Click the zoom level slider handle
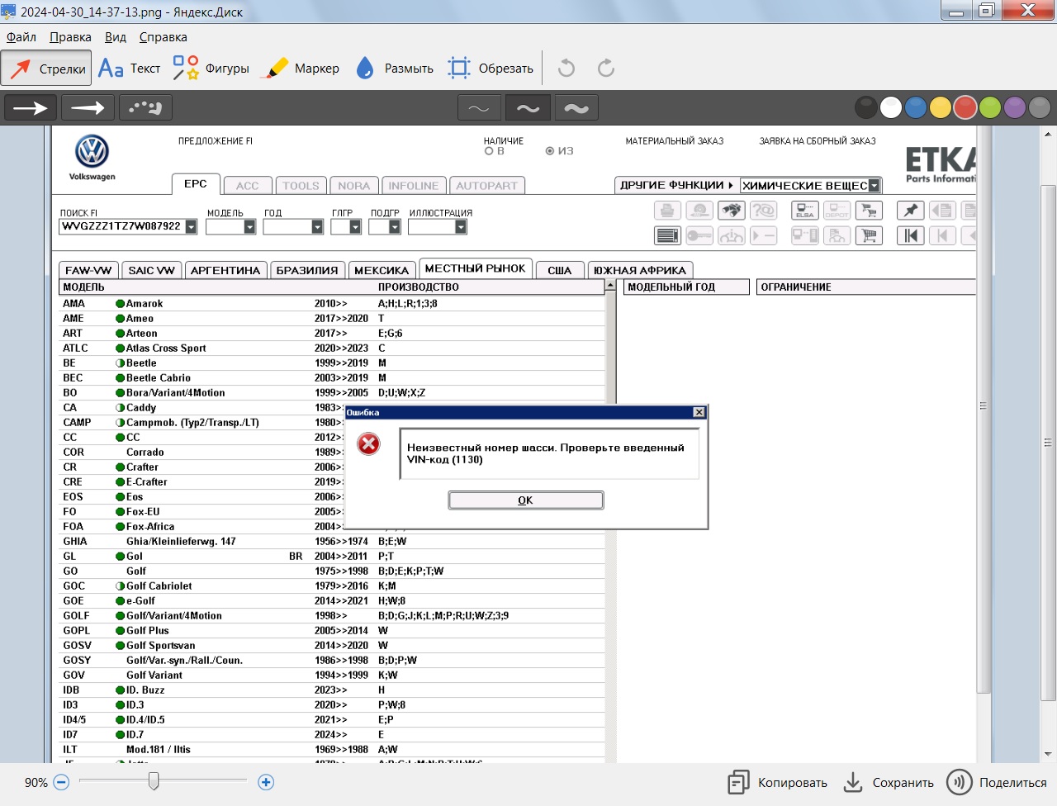 154,781
